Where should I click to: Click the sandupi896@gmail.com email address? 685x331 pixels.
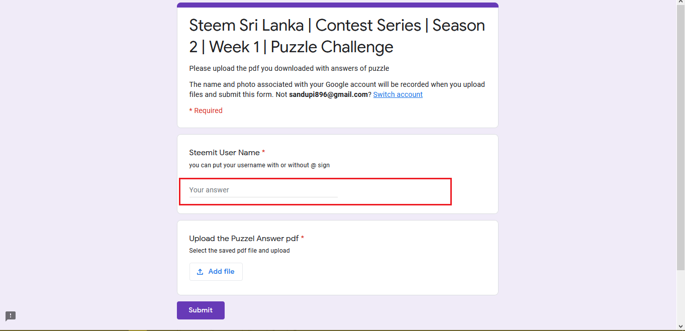(x=328, y=94)
